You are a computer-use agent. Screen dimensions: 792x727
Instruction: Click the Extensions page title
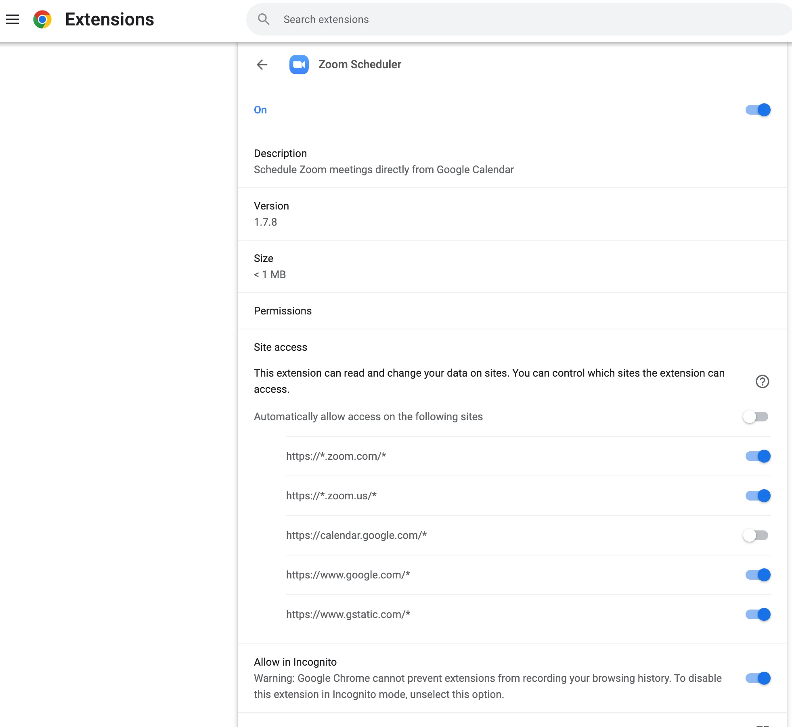point(109,19)
